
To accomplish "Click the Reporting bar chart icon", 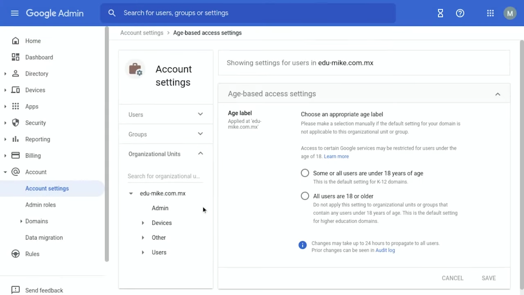I will [x=15, y=139].
